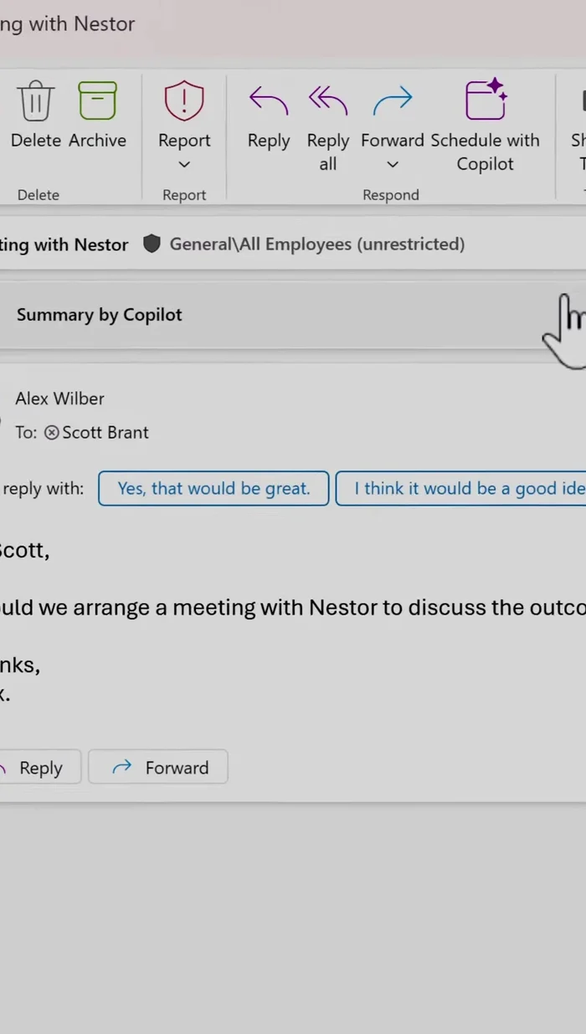
Task: Click the email body sentence about Nestor
Action: (x=293, y=607)
